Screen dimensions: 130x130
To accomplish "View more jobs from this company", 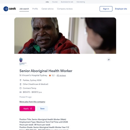I will pyautogui.click(x=32, y=102).
